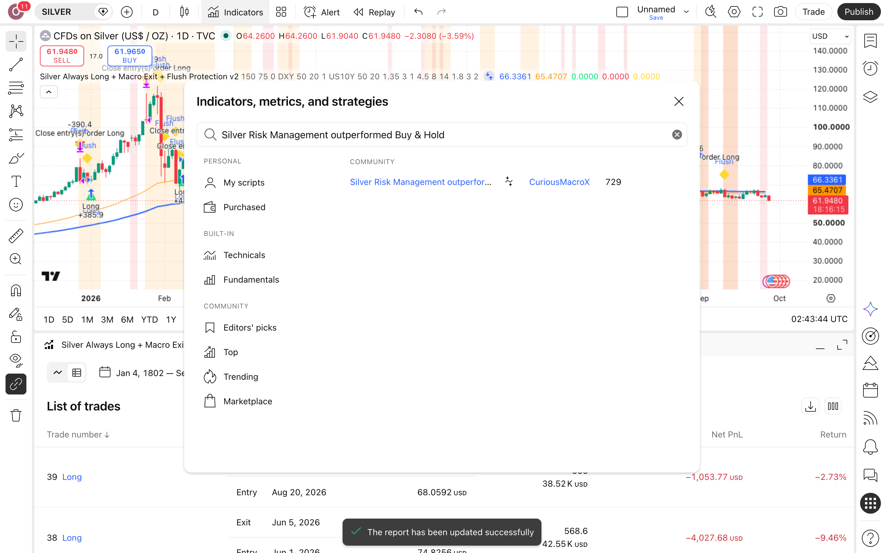Open the alerts clock panel
Image resolution: width=884 pixels, height=553 pixels.
pyautogui.click(x=870, y=69)
